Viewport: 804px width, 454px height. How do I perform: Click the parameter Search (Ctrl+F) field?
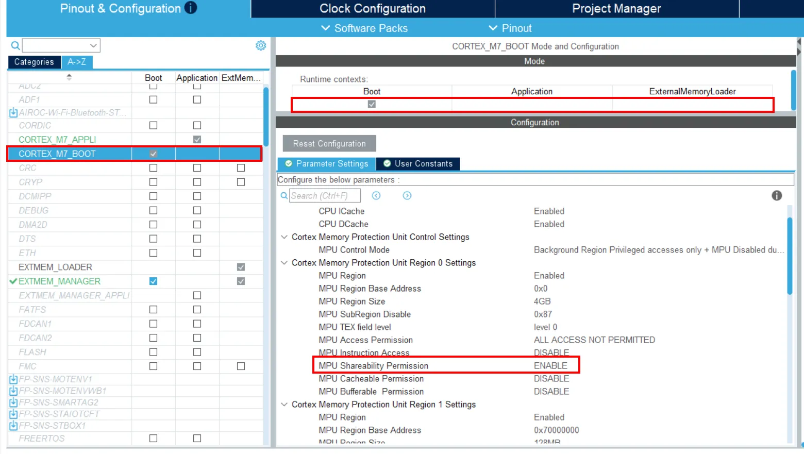click(325, 196)
